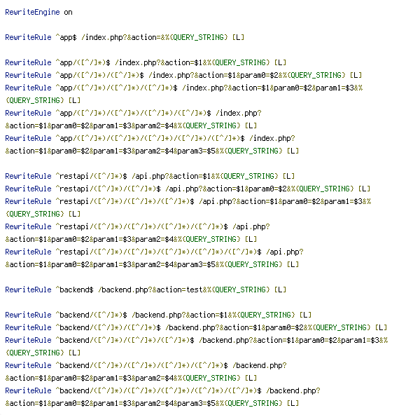This screenshot has height=415, width=420.
Task: Click the '^backend/([^/]*)/([^/]*)$' two-capture pattern
Action: (x=108, y=327)
